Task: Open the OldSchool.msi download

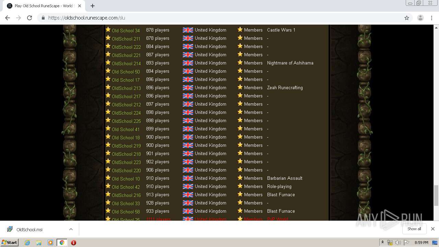Action: pyautogui.click(x=29, y=230)
